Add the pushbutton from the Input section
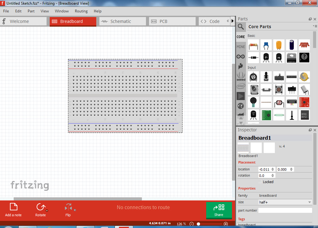This screenshot has height=228, width=318. (279, 90)
